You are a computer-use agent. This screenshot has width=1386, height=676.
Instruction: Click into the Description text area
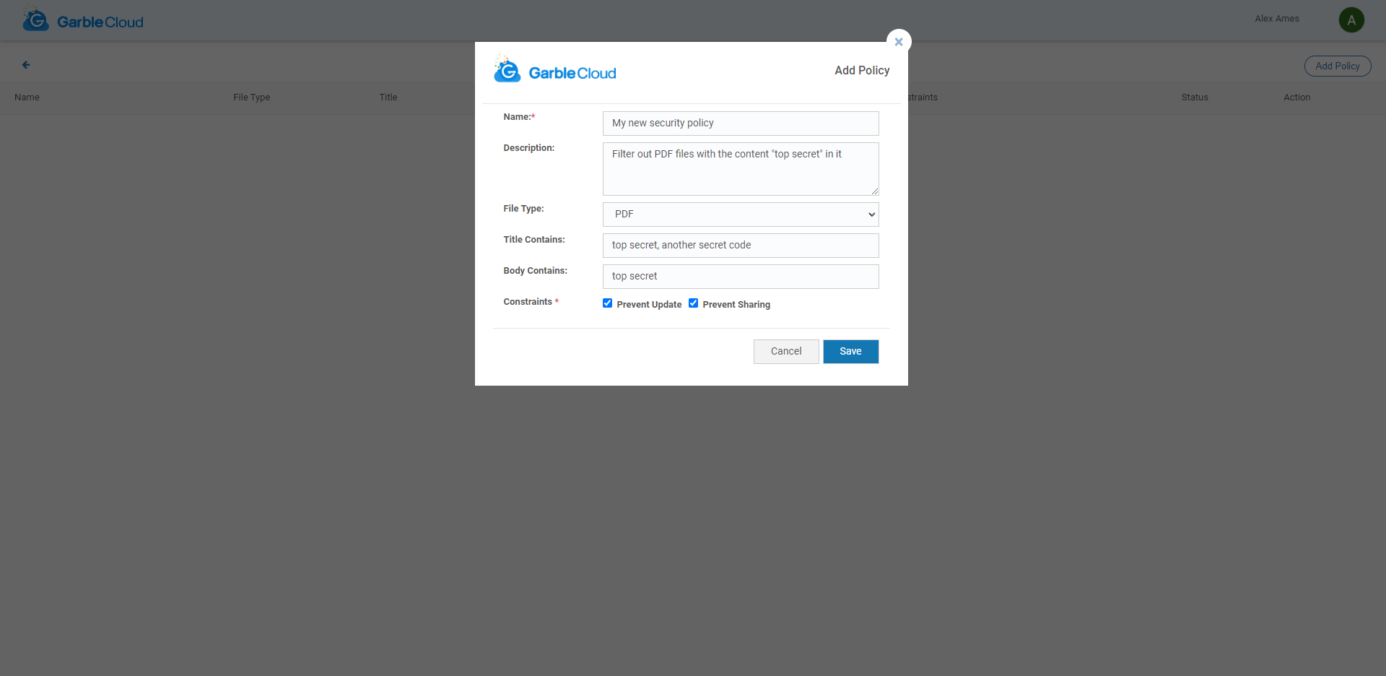[741, 169]
